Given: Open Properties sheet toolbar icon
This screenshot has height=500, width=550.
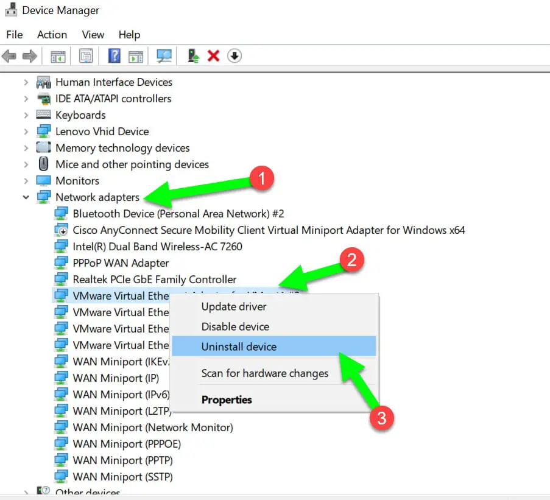Looking at the screenshot, I should click(x=86, y=56).
